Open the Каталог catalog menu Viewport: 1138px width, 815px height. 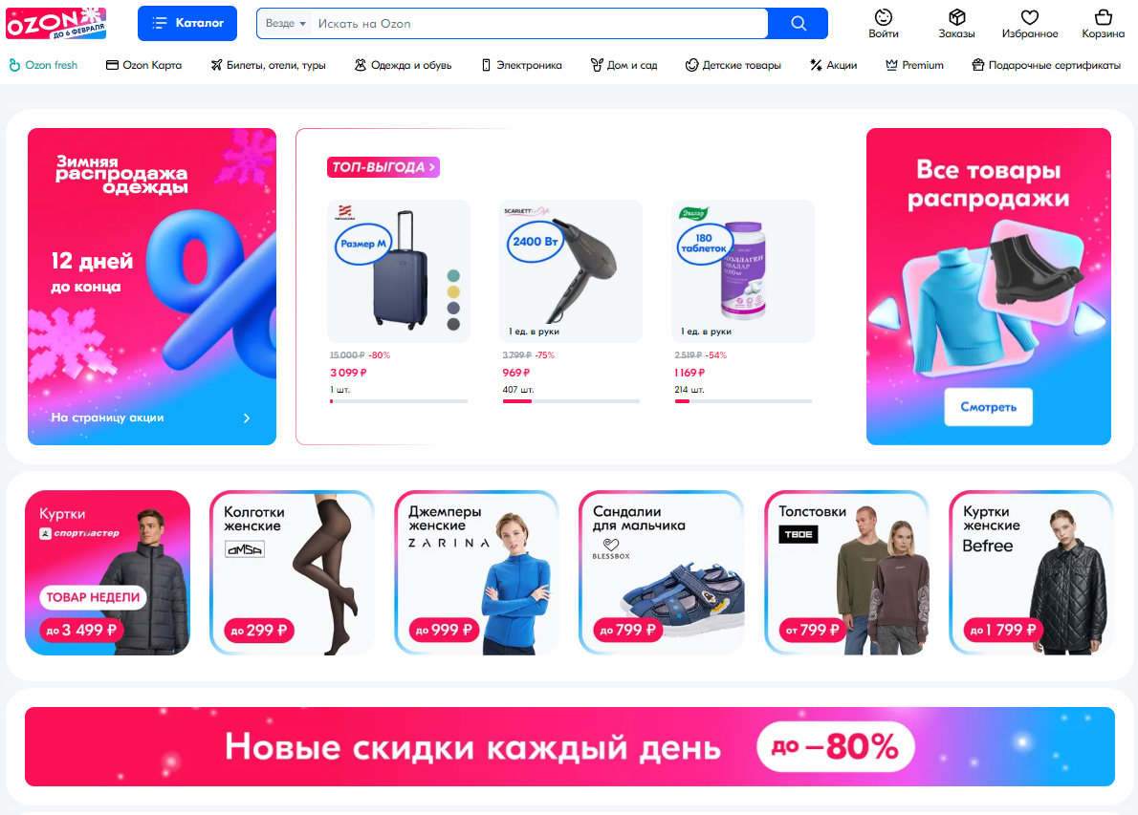coord(187,23)
